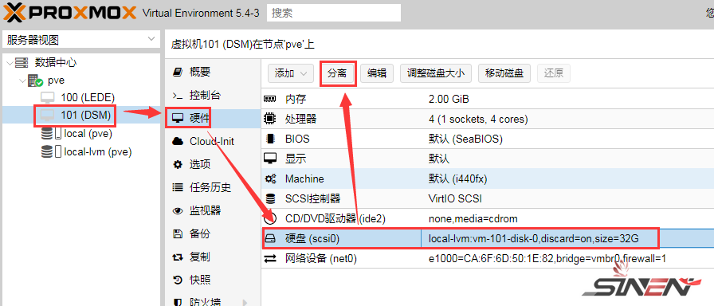
Task: Click value 4 (1 sockets, 4 cores)
Action: click(478, 120)
